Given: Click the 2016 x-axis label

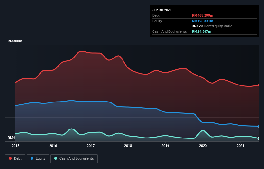Looking at the screenshot, I should click(x=53, y=146).
